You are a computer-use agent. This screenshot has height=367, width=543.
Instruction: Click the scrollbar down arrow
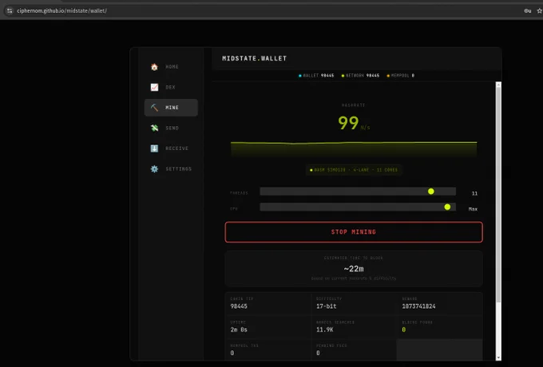[498, 357]
